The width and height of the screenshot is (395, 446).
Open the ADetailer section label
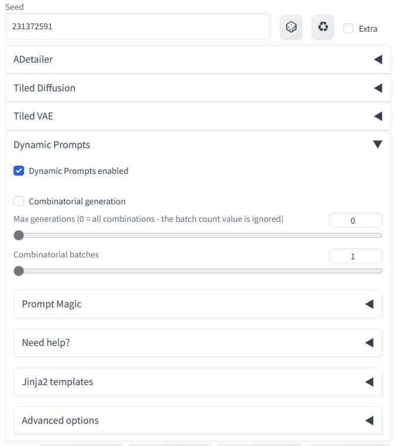click(x=33, y=60)
